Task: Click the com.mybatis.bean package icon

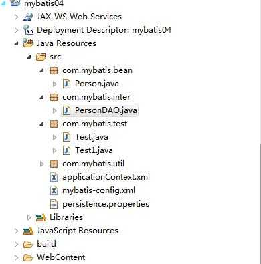Action: [54, 70]
